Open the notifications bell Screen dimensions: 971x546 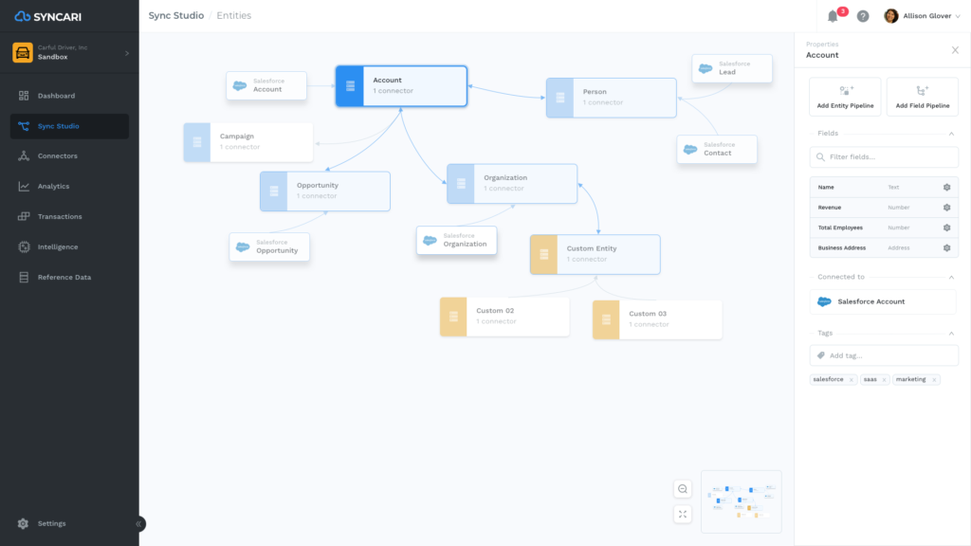[x=833, y=17]
